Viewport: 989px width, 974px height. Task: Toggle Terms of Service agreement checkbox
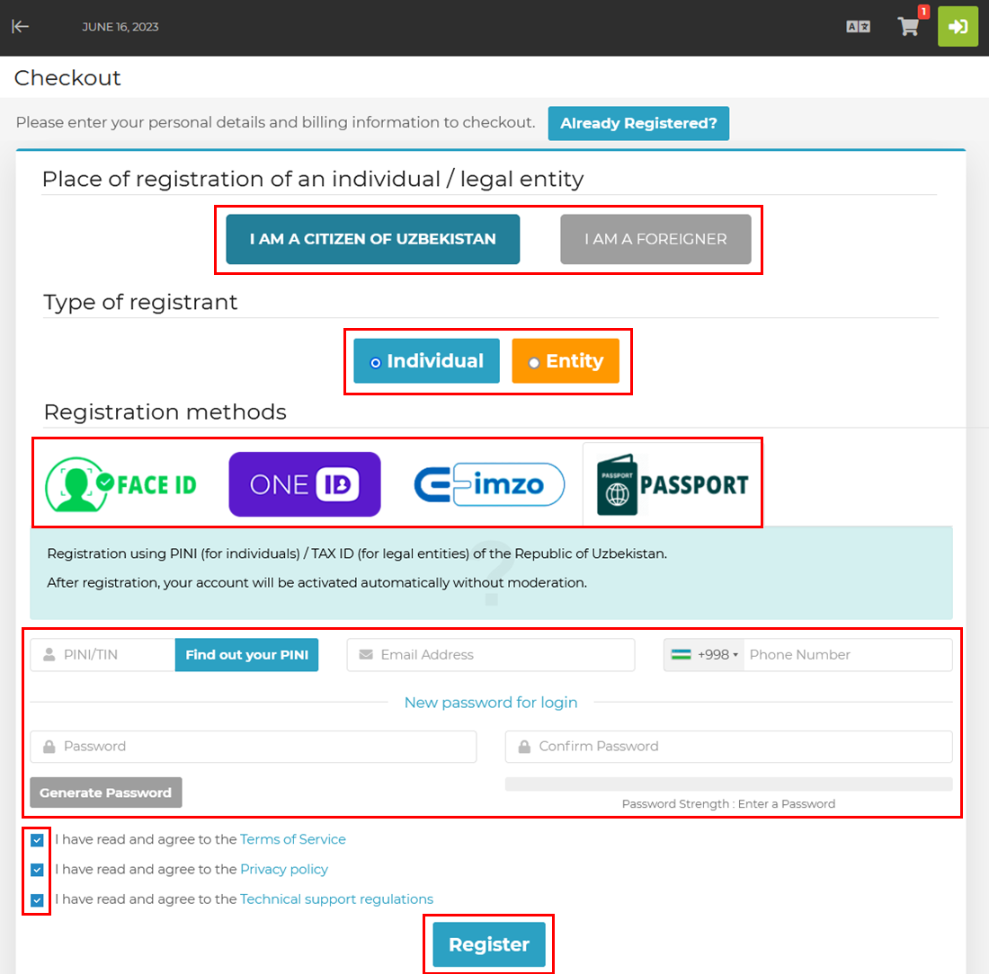(37, 840)
